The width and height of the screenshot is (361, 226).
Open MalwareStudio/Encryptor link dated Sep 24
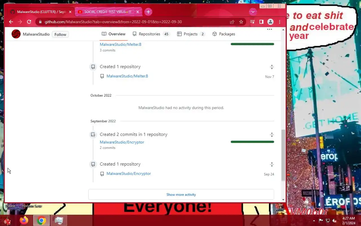click(x=129, y=173)
